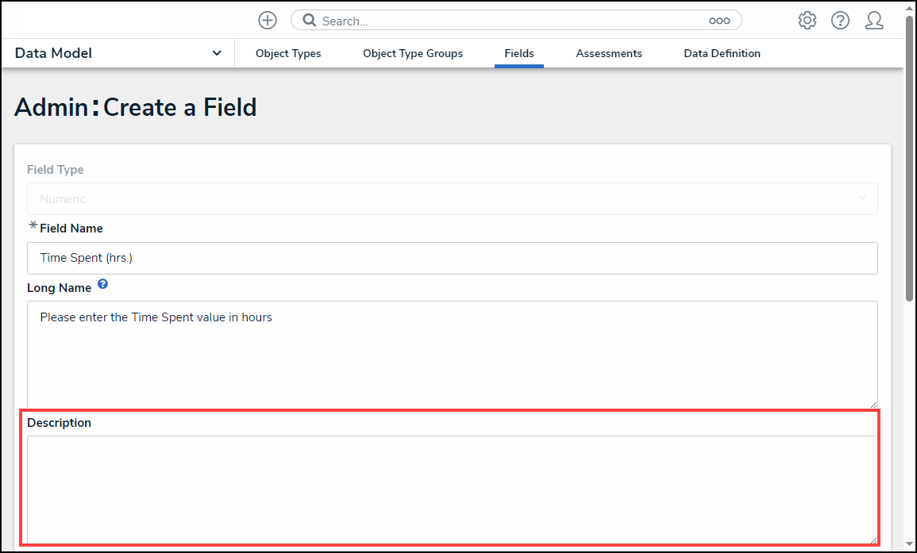917x553 pixels.
Task: Open the user profile icon
Action: 874,21
